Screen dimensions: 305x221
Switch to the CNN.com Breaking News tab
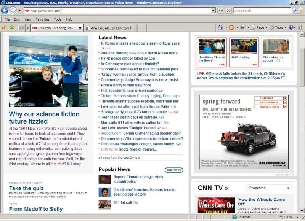55,28
